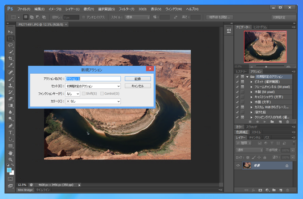Click the play action button in Actions panel
303x199 pixels.
point(265,122)
